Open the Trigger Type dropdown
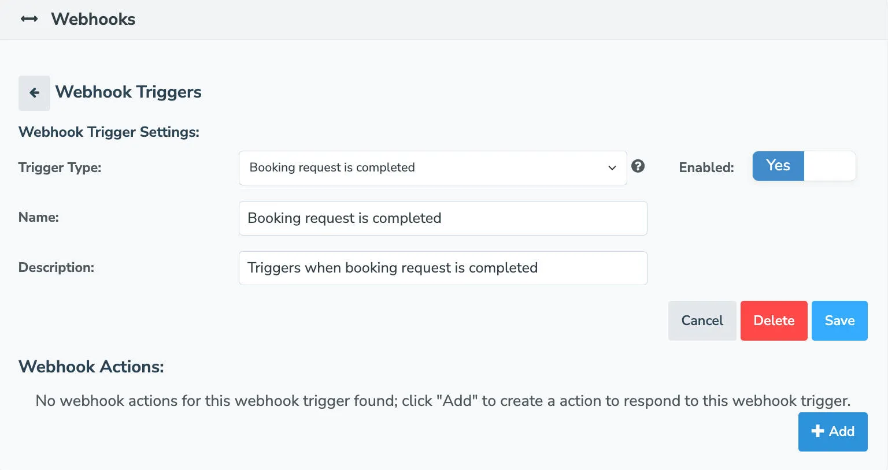 (x=432, y=168)
